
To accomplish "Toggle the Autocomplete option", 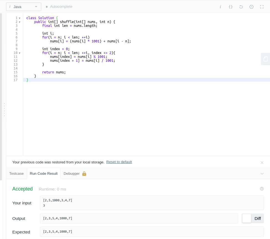I will (x=59, y=7).
